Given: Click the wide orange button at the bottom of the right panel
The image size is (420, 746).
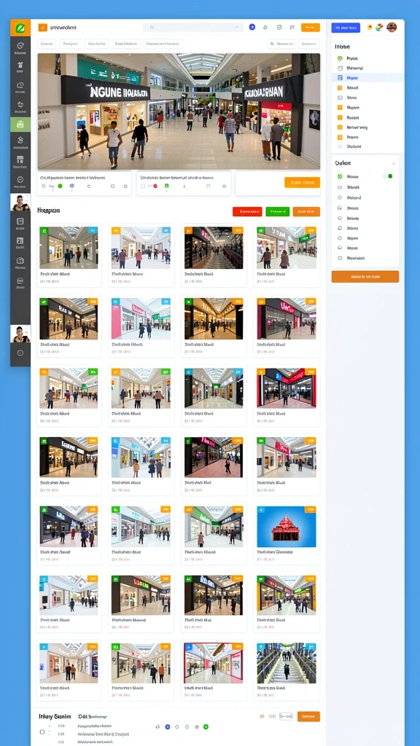Looking at the screenshot, I should coord(365,276).
